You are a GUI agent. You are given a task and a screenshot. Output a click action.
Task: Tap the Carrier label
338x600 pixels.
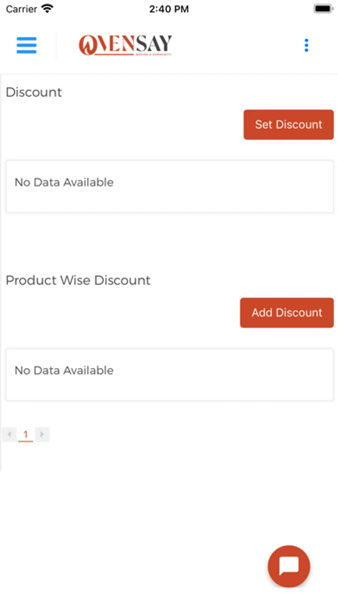tap(21, 9)
